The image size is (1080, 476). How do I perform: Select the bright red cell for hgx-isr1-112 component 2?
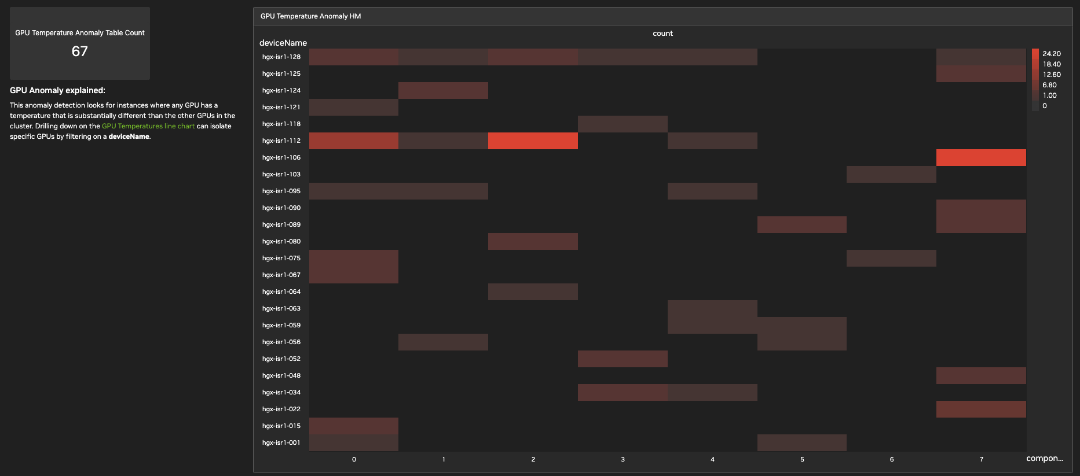533,141
